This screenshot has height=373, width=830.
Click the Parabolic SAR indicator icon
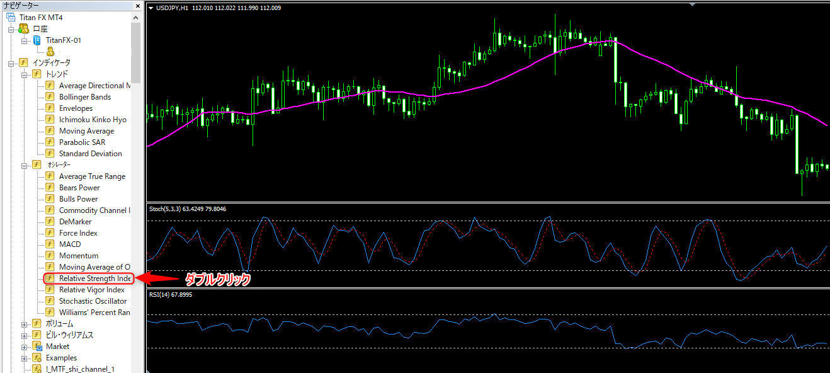[x=50, y=142]
